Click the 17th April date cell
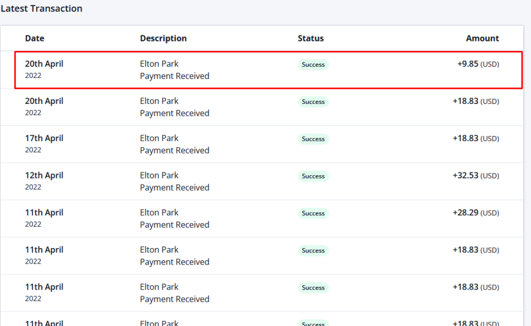This screenshot has width=531, height=326. (44, 138)
